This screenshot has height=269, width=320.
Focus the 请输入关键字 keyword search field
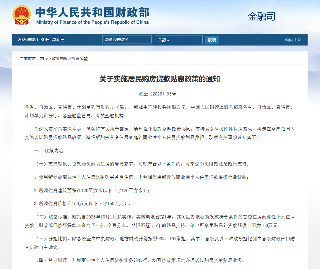(127, 39)
